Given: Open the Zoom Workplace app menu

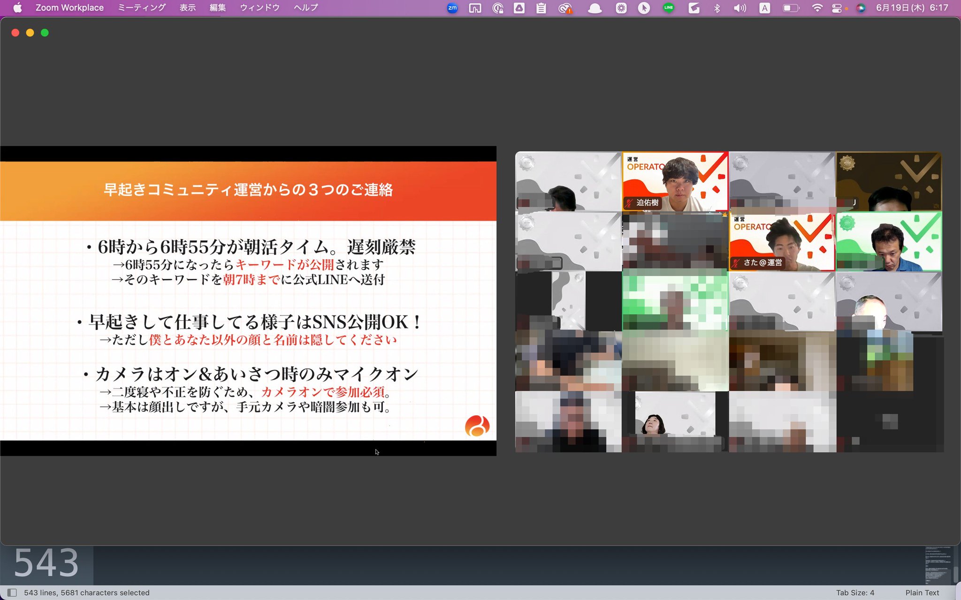Looking at the screenshot, I should tap(69, 7).
